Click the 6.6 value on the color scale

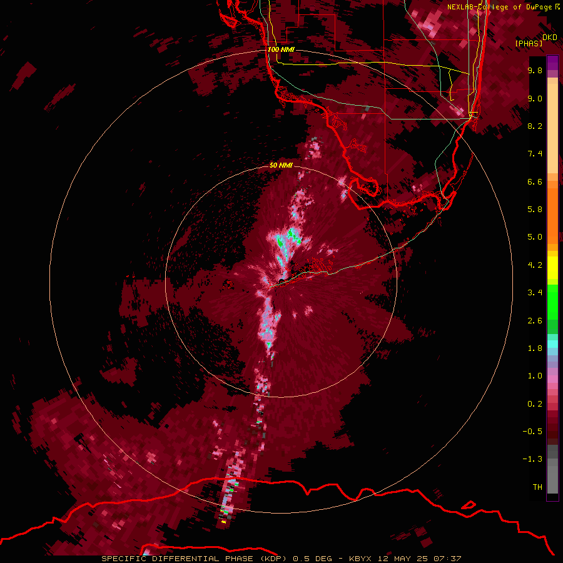pos(535,181)
